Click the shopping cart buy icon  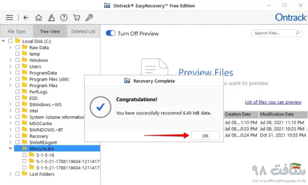(77, 18)
